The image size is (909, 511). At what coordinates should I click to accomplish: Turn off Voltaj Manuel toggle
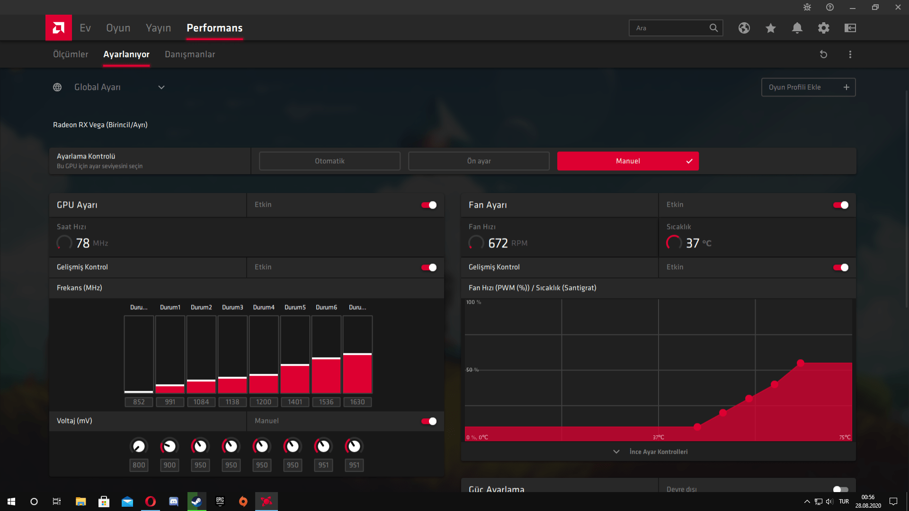click(x=429, y=421)
